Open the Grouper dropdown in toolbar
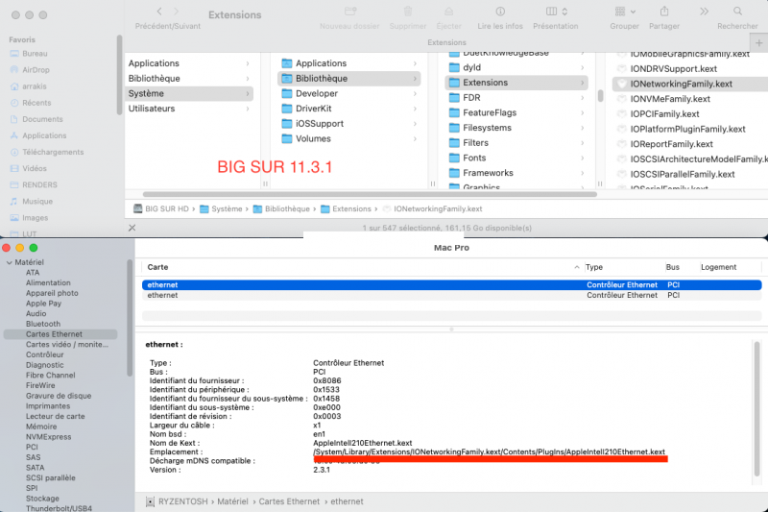Screen dimensions: 768x512 pyautogui.click(x=625, y=12)
